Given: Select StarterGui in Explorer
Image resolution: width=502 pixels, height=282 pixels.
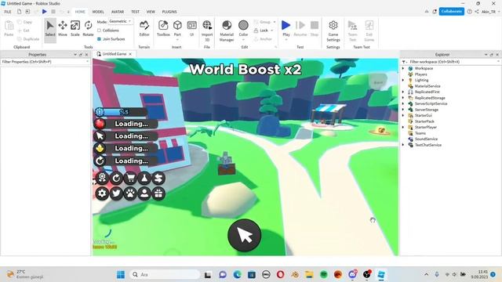Looking at the screenshot, I should [423, 115].
